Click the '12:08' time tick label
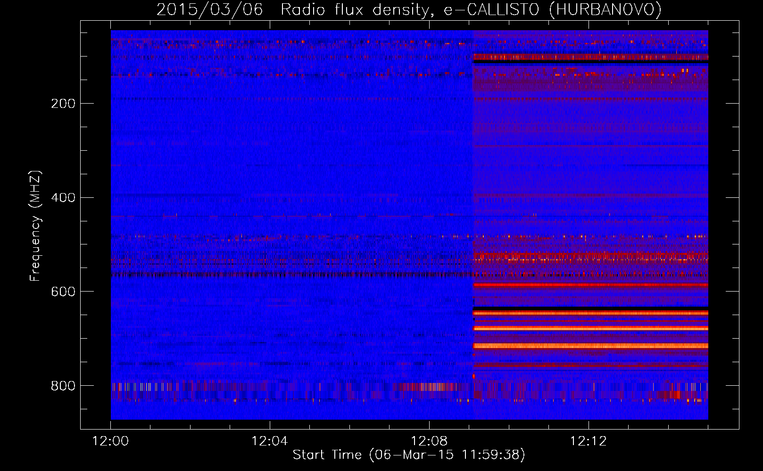This screenshot has height=471, width=763. coord(429,441)
